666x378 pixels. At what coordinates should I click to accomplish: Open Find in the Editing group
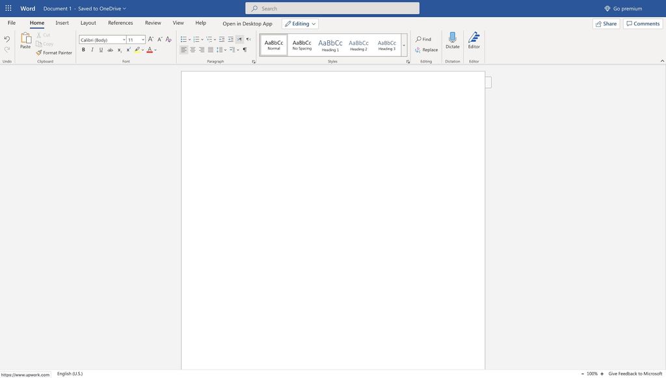423,38
